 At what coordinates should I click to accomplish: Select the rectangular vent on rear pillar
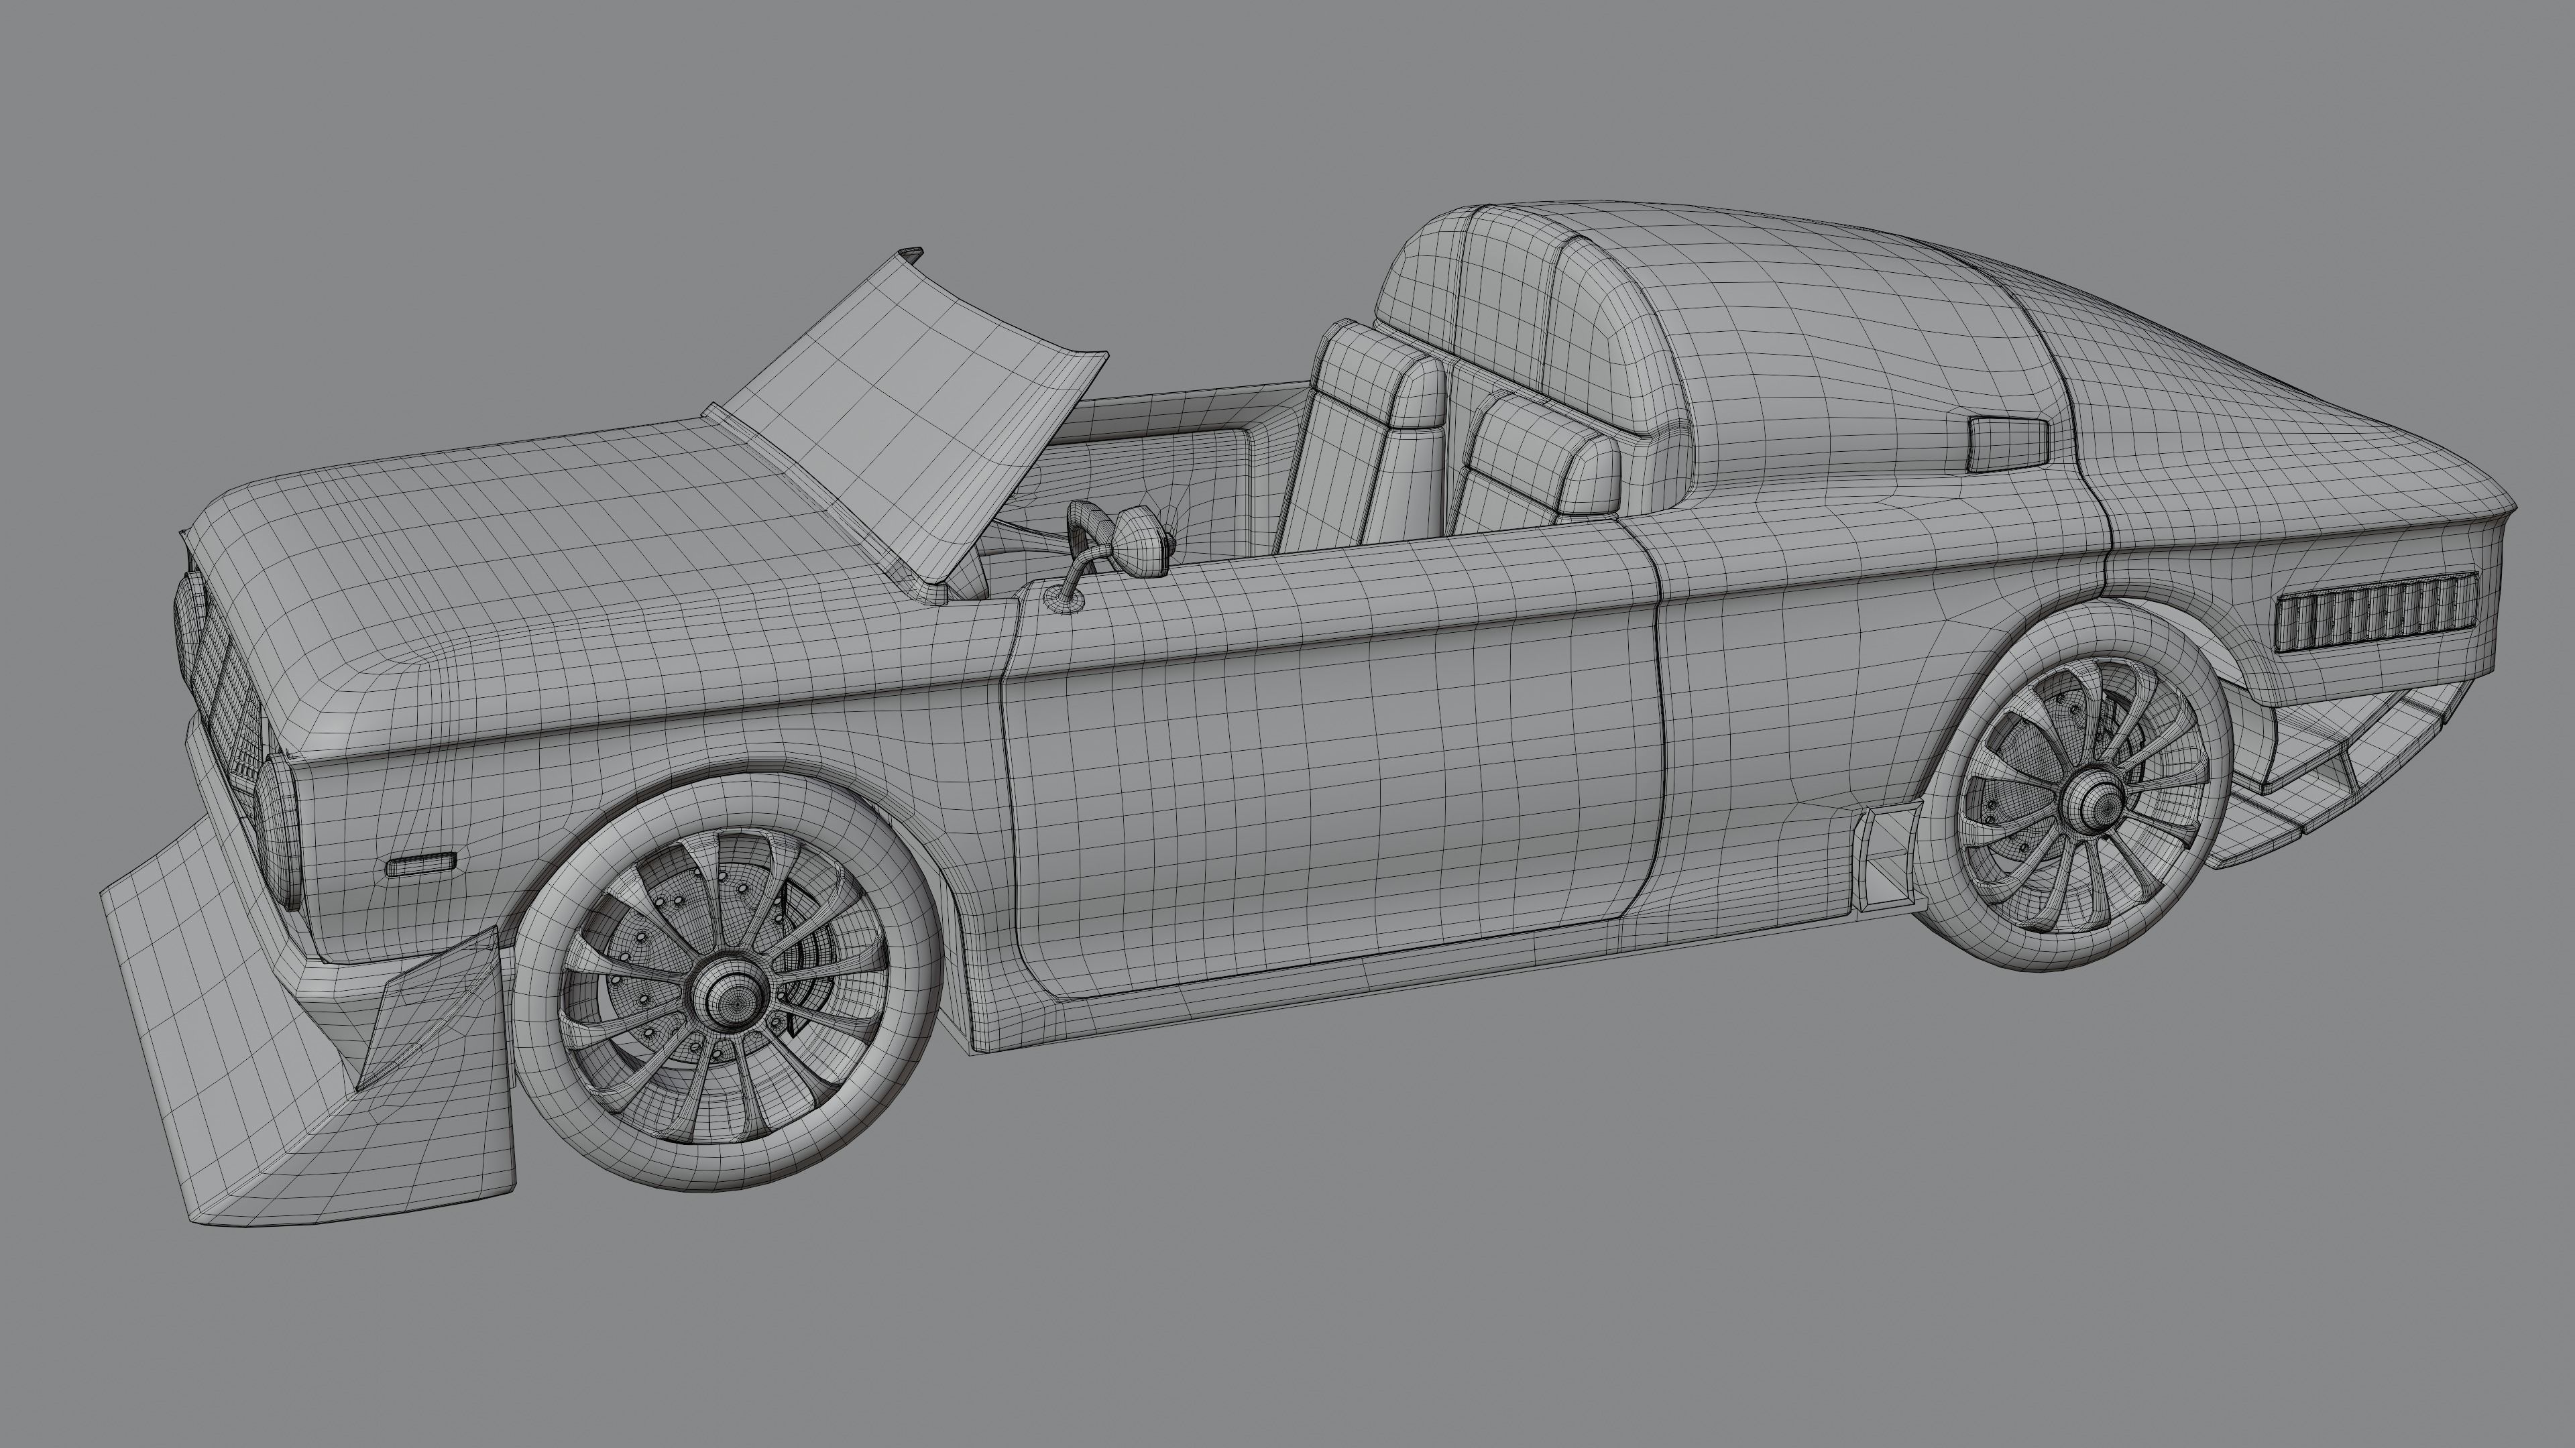pos(2007,444)
